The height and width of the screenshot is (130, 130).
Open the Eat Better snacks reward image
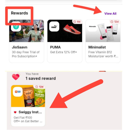28,96
